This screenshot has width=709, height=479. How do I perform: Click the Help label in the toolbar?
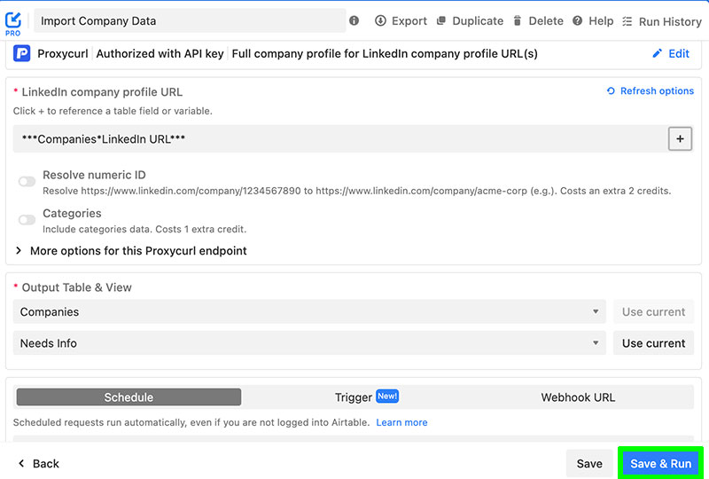(x=601, y=20)
